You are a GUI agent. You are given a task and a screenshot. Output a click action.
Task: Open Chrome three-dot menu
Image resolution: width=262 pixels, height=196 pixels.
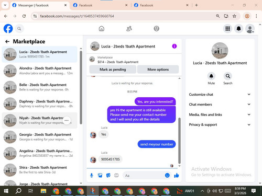pyautogui.click(x=256, y=16)
